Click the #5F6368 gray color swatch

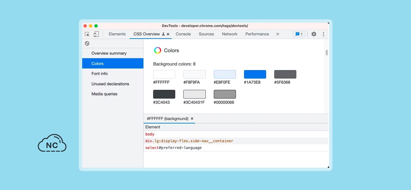(285, 74)
